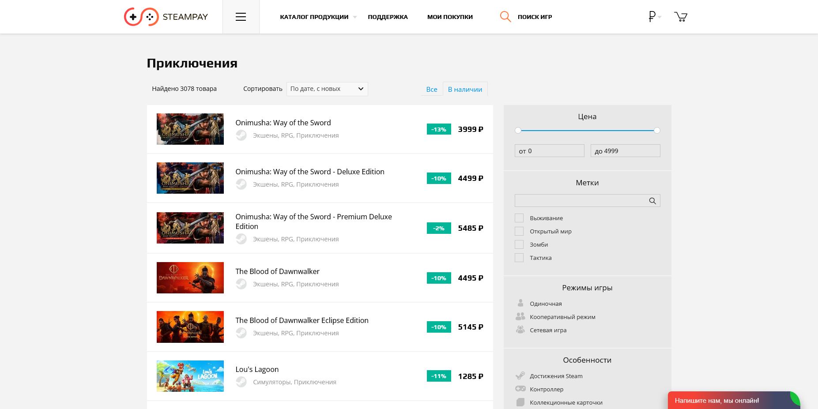Click Lou's Lagoon thumbnail
Screen dimensions: 818x409
tap(190, 376)
